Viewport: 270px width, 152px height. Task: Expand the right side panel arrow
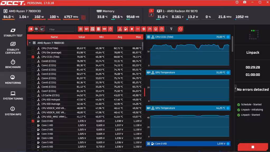pos(235,88)
